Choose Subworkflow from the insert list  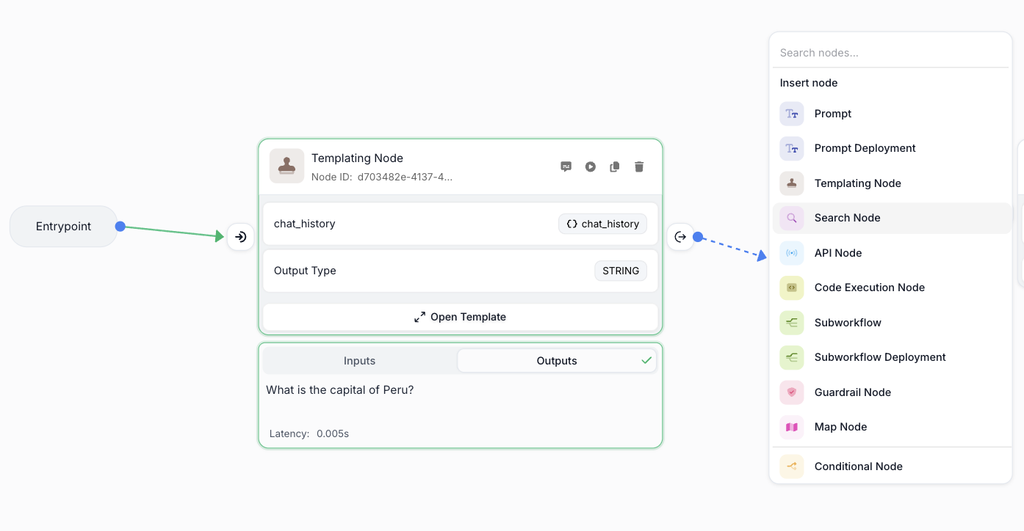[892, 323]
